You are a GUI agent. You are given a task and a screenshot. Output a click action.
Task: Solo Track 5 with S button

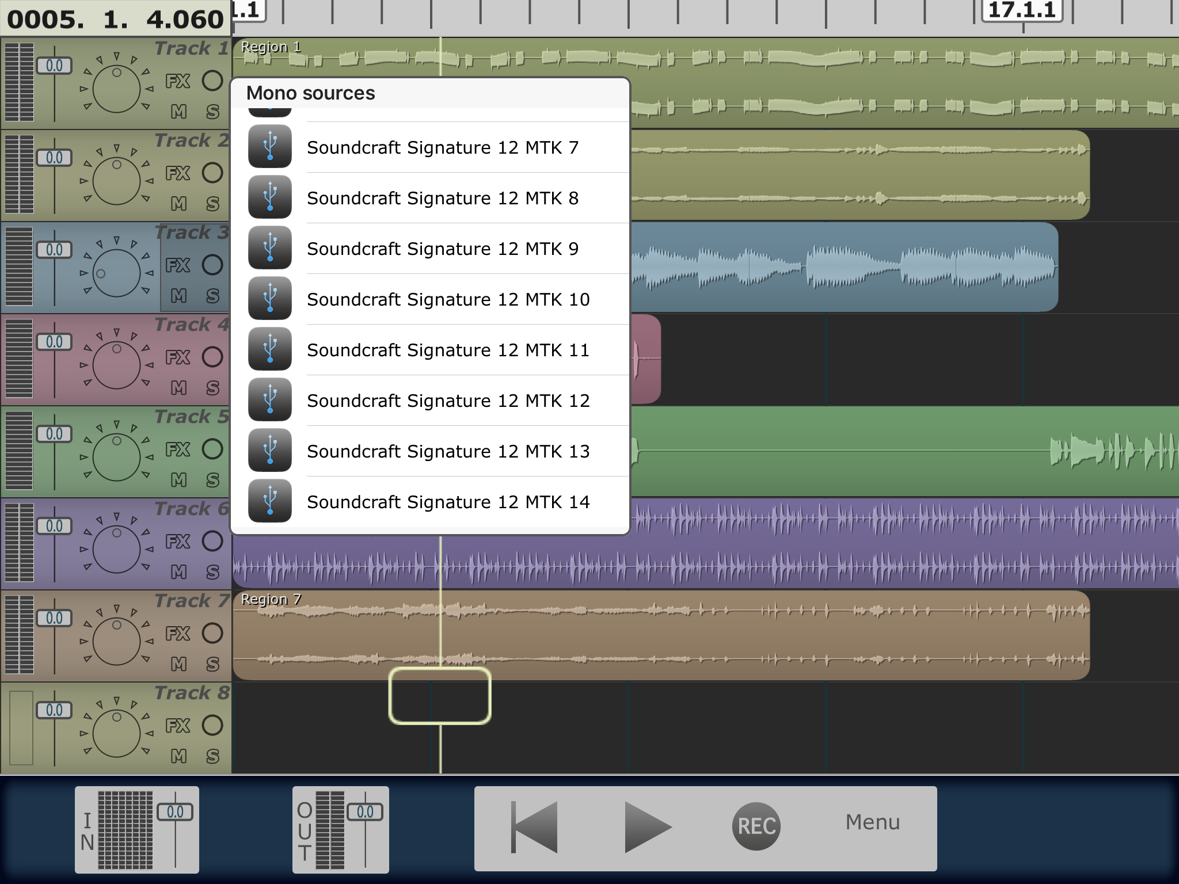[x=212, y=480]
